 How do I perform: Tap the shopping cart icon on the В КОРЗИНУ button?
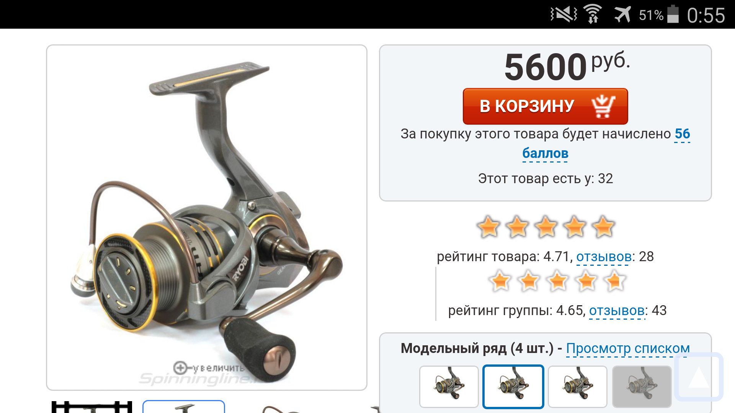point(603,106)
